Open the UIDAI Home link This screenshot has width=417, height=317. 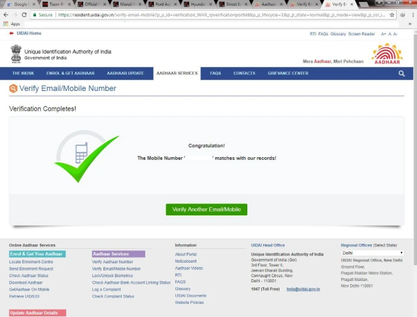click(x=29, y=33)
